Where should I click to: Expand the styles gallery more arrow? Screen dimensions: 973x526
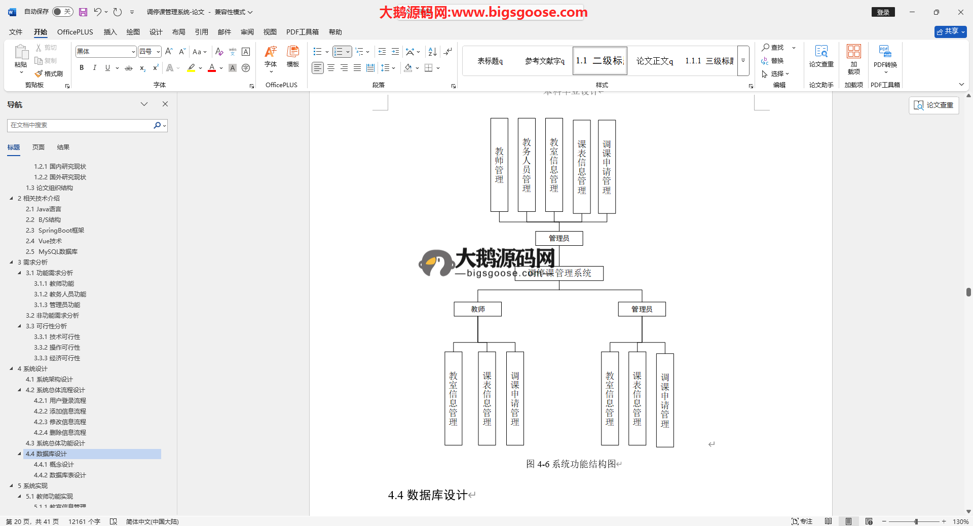point(743,61)
